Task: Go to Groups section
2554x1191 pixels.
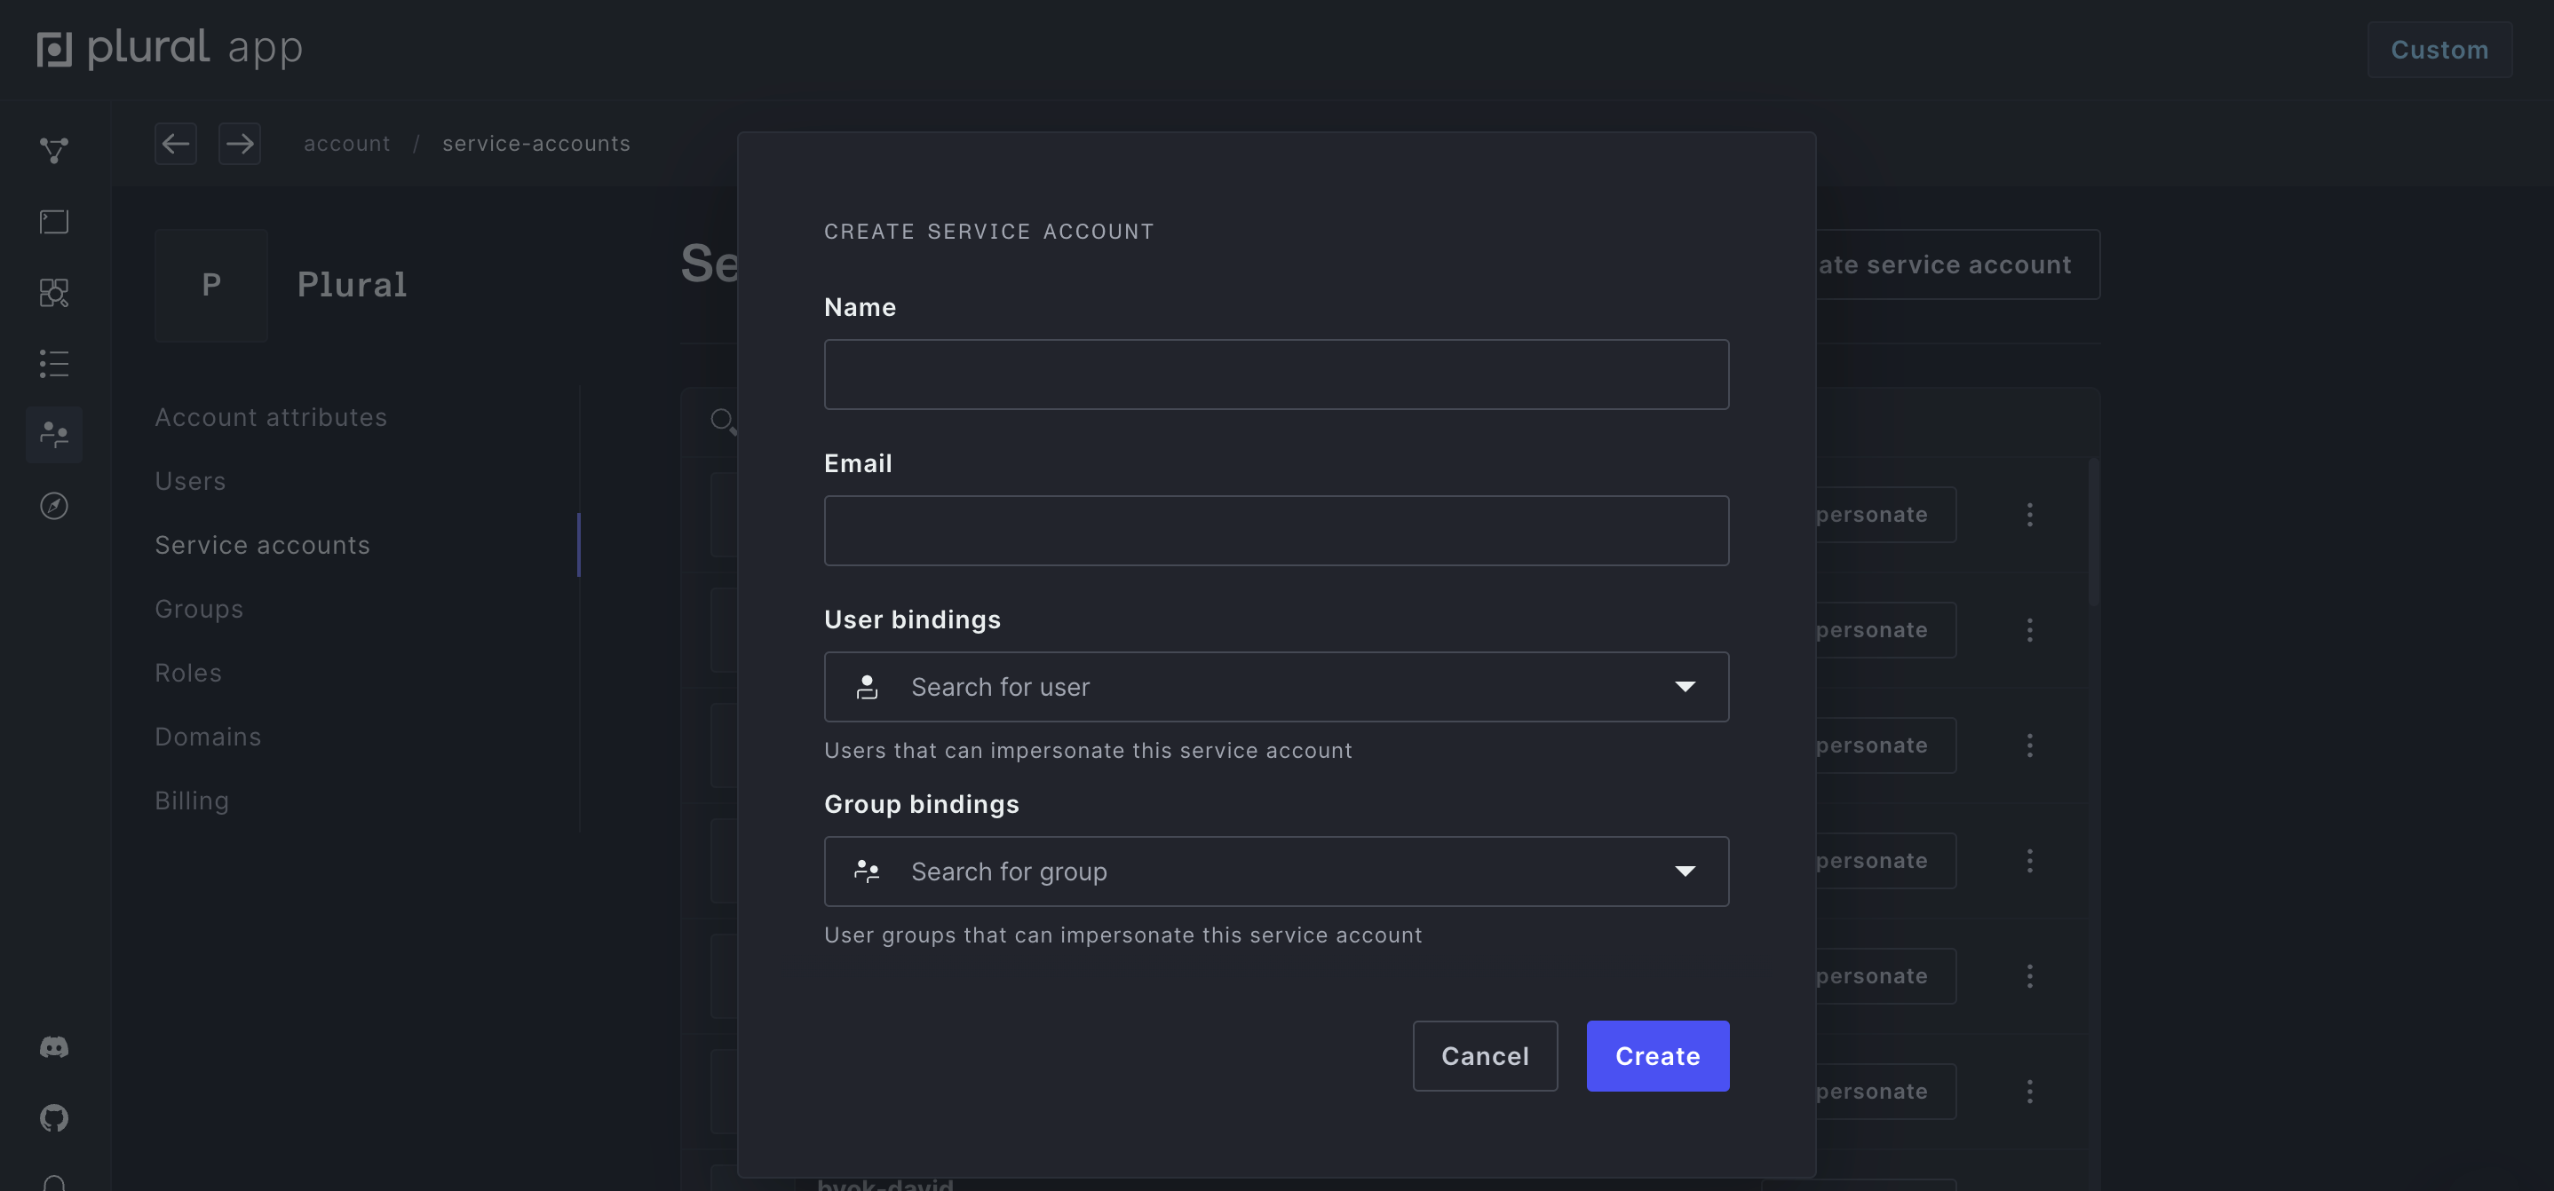Action: [x=198, y=610]
